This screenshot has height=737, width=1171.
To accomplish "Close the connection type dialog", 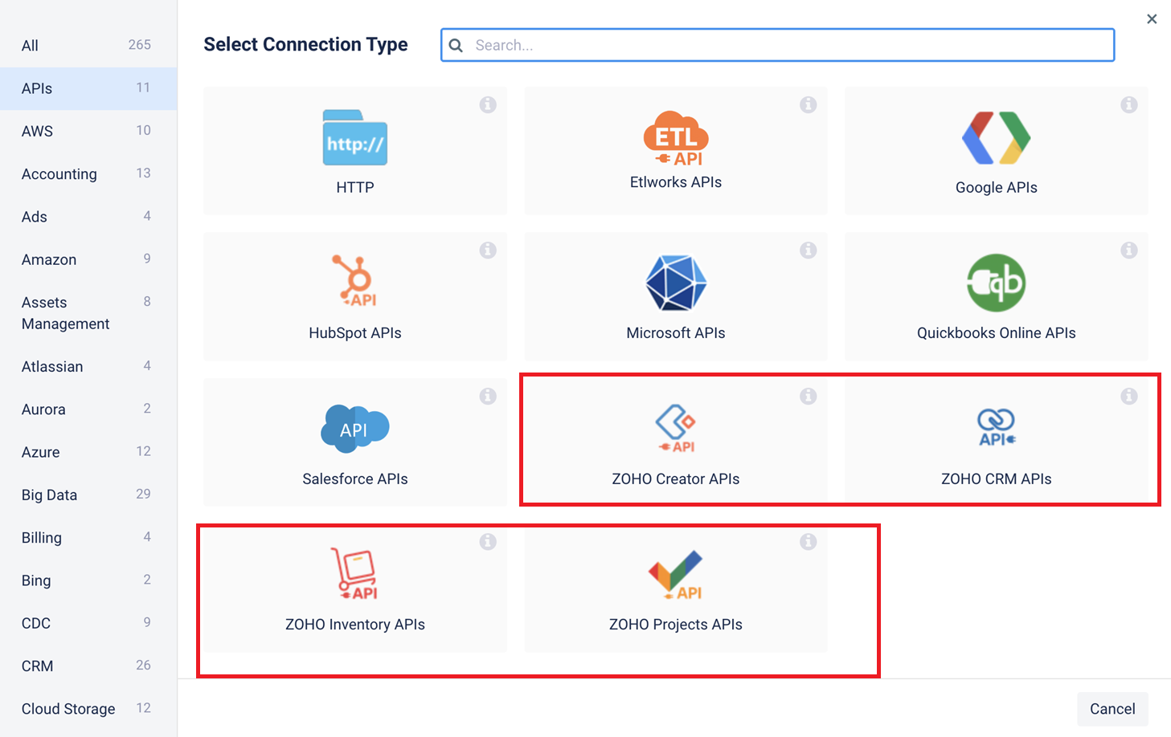I will [1152, 18].
